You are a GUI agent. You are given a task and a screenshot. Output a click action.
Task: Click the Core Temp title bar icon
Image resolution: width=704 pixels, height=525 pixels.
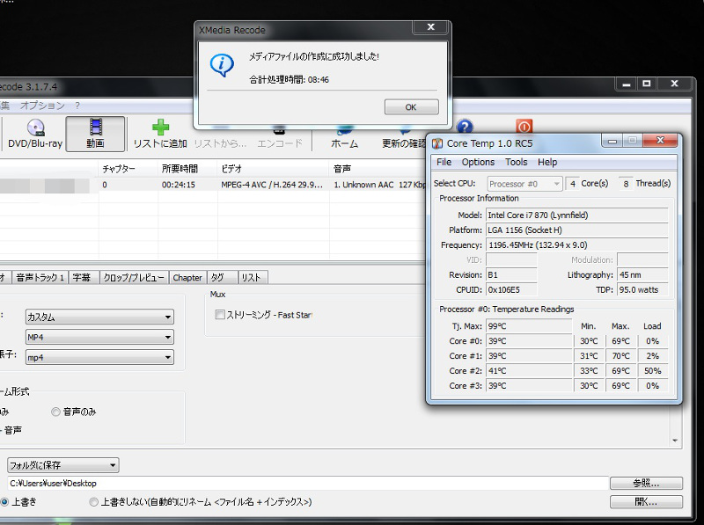point(436,143)
